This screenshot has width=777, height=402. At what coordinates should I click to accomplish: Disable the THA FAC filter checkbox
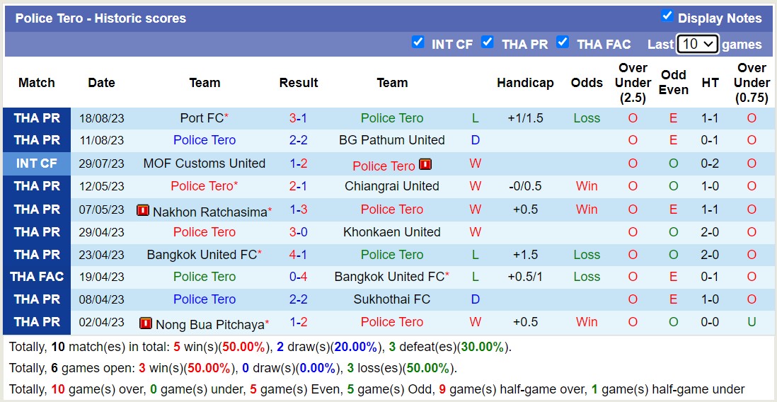[563, 42]
